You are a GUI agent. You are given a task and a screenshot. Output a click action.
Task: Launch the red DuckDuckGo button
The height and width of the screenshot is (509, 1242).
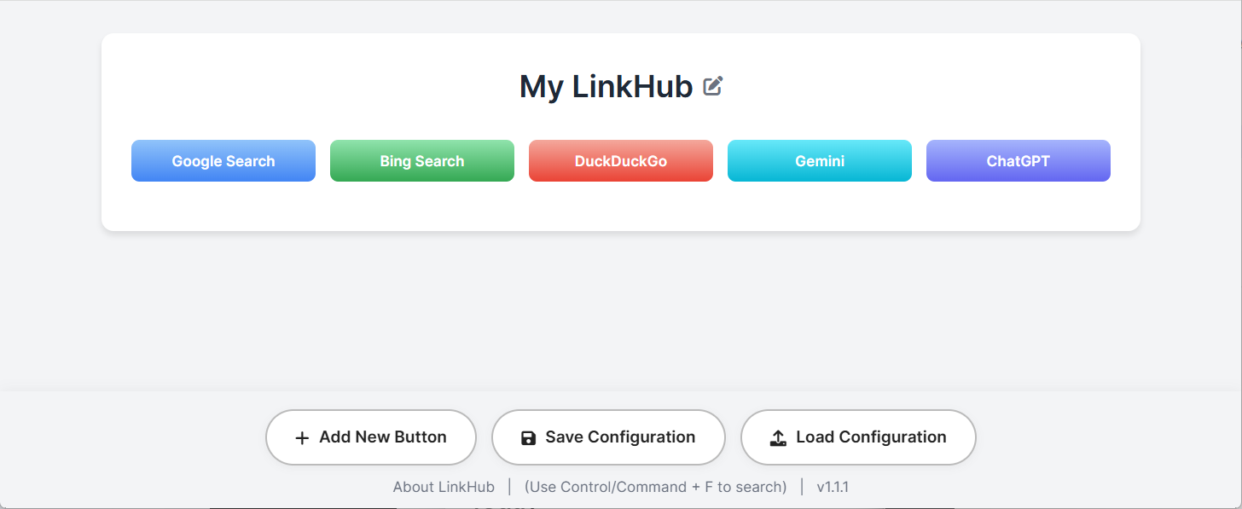[x=621, y=161]
